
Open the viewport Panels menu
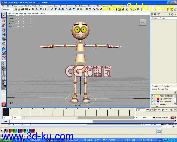point(42,13)
